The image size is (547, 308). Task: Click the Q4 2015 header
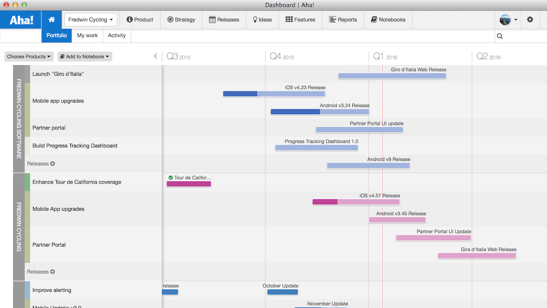[282, 56]
